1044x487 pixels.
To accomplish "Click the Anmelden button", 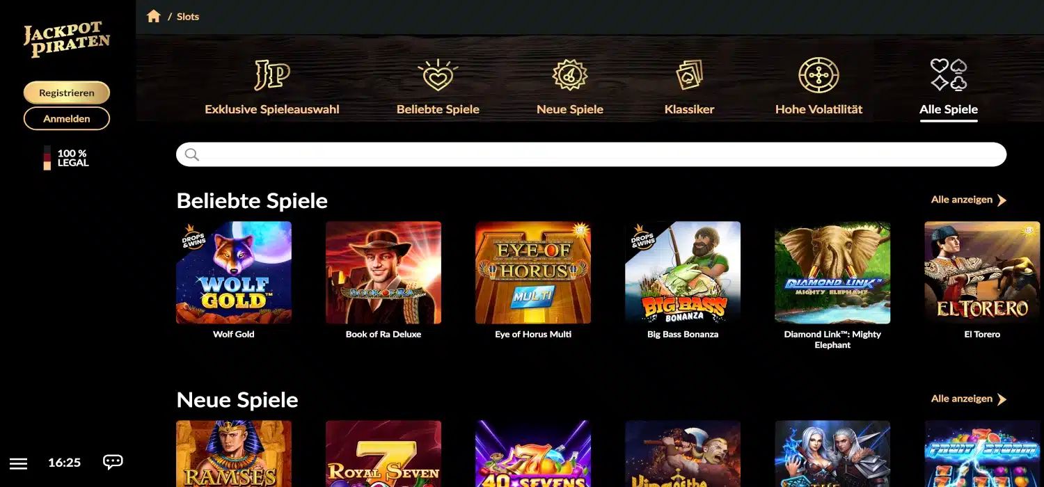I will [x=67, y=118].
